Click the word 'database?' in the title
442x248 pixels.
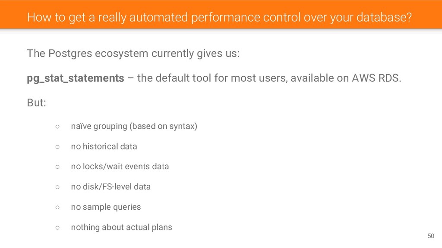point(384,17)
